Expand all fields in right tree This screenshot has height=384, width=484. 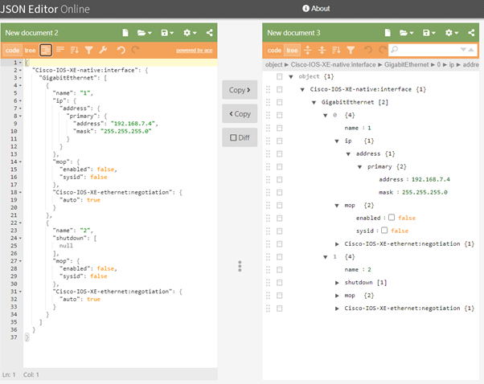coord(308,50)
